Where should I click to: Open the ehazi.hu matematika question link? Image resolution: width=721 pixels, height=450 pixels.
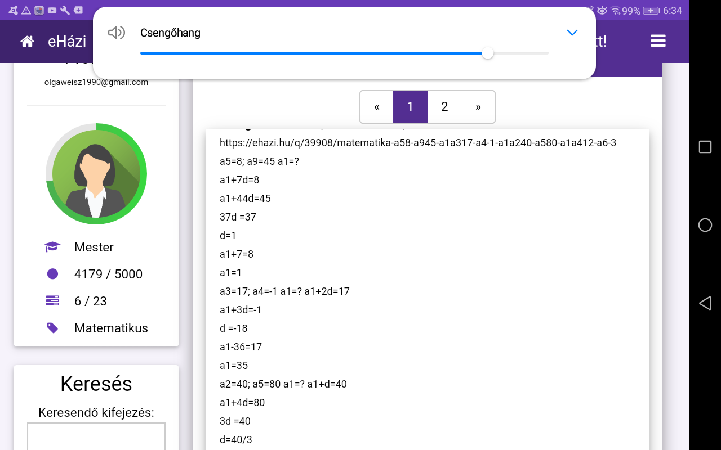(417, 143)
